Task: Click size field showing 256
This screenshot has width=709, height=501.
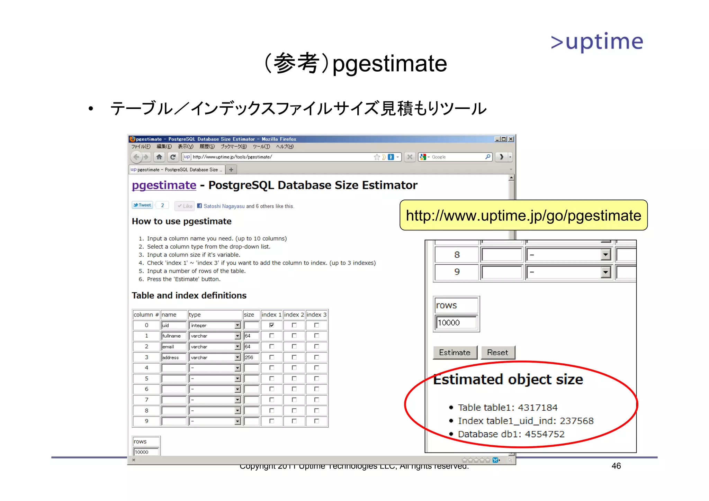Action: click(252, 357)
